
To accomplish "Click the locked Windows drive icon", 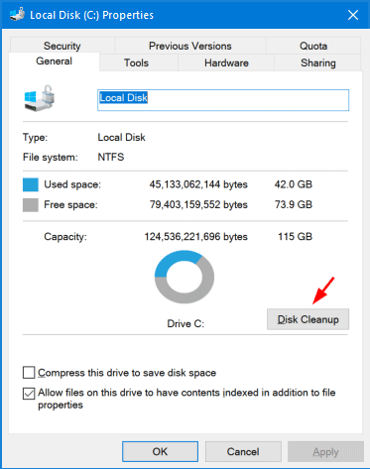I will pyautogui.click(x=40, y=98).
